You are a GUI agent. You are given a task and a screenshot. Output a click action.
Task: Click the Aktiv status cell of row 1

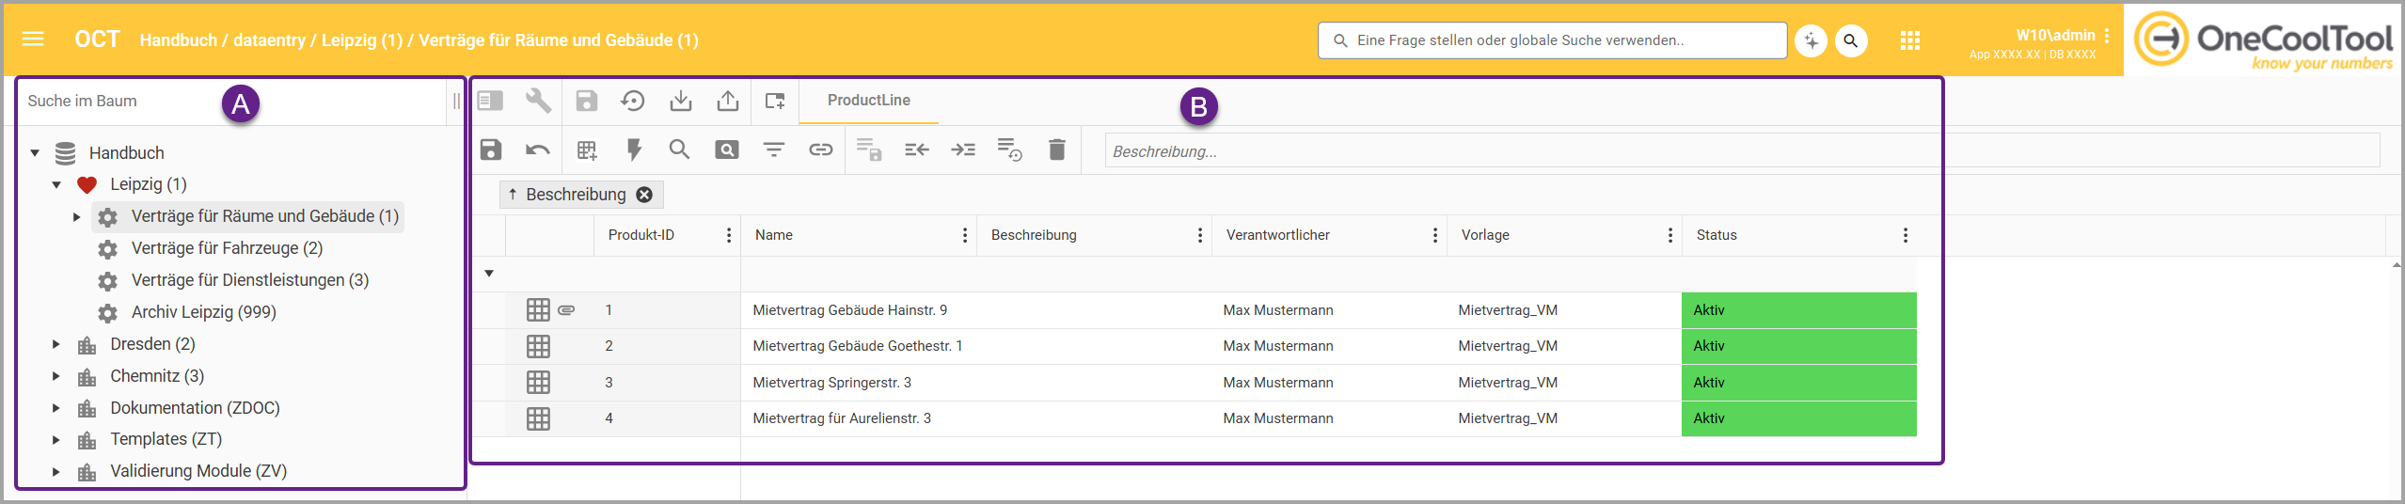coord(1797,310)
